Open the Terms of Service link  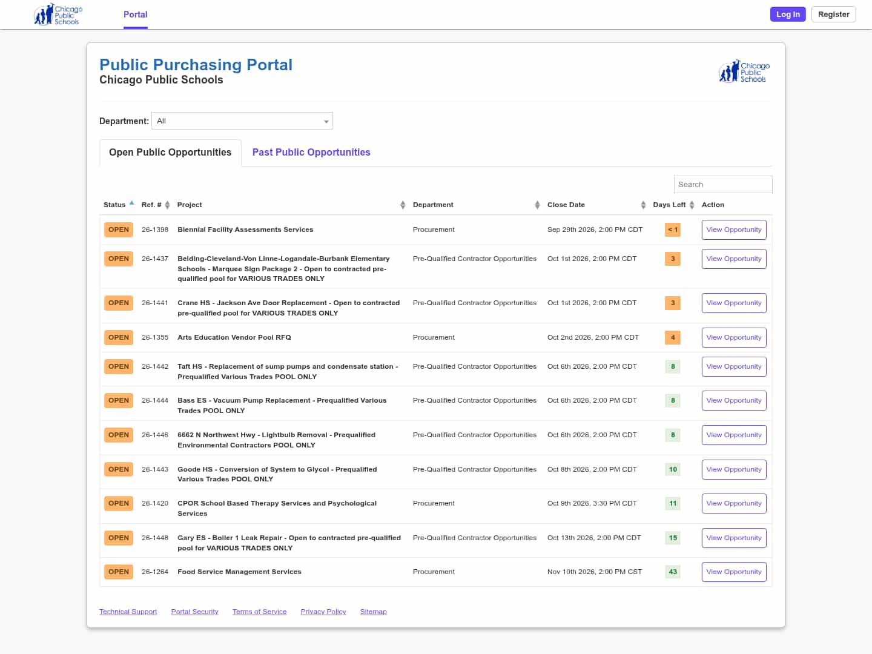pos(259,612)
